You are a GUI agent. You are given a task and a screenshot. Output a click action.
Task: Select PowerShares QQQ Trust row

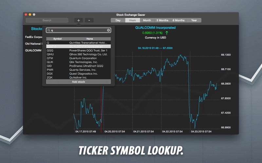click(78, 51)
